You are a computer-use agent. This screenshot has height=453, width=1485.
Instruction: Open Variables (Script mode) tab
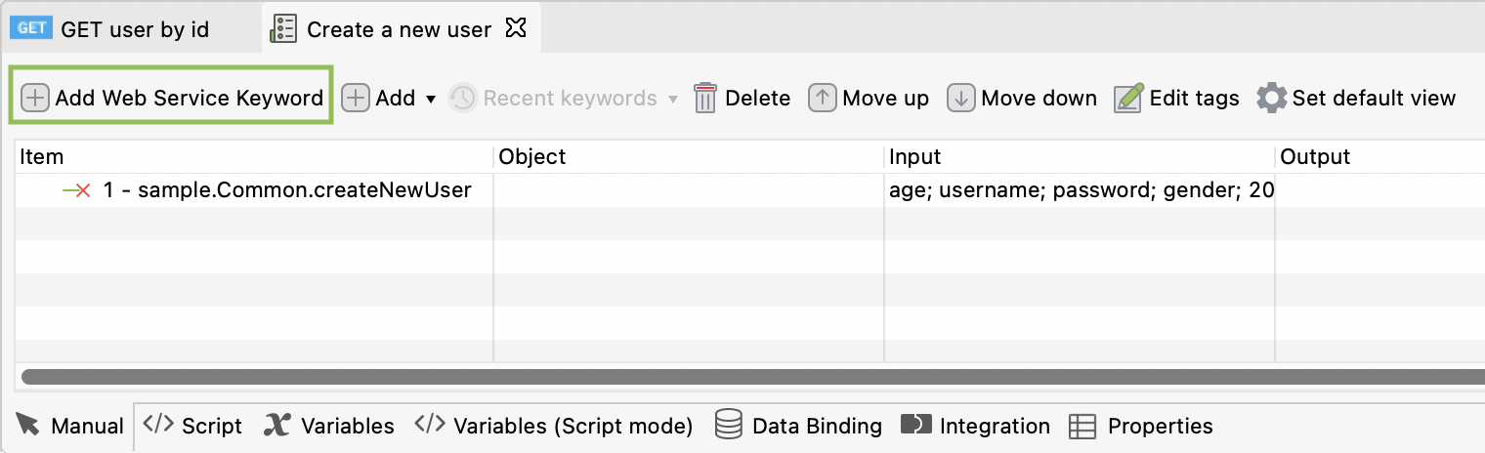tap(554, 426)
